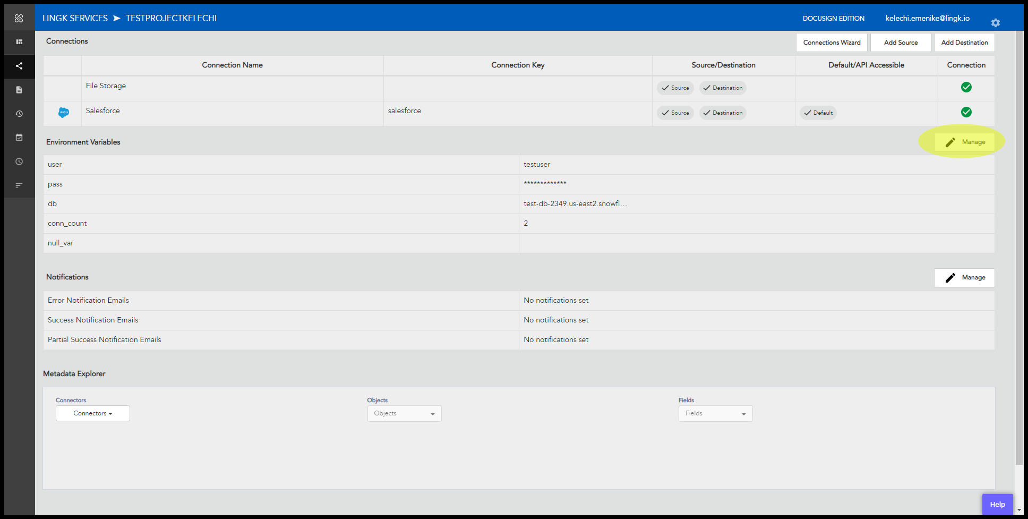
Task: Click the db variable value
Action: coord(575,203)
